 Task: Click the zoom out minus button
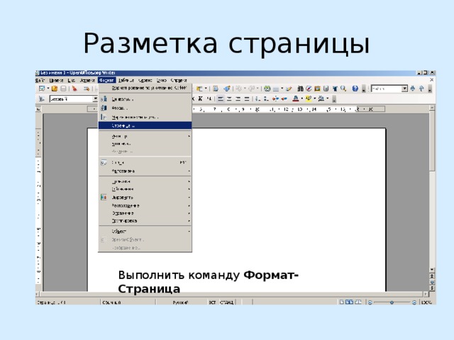pos(370,302)
